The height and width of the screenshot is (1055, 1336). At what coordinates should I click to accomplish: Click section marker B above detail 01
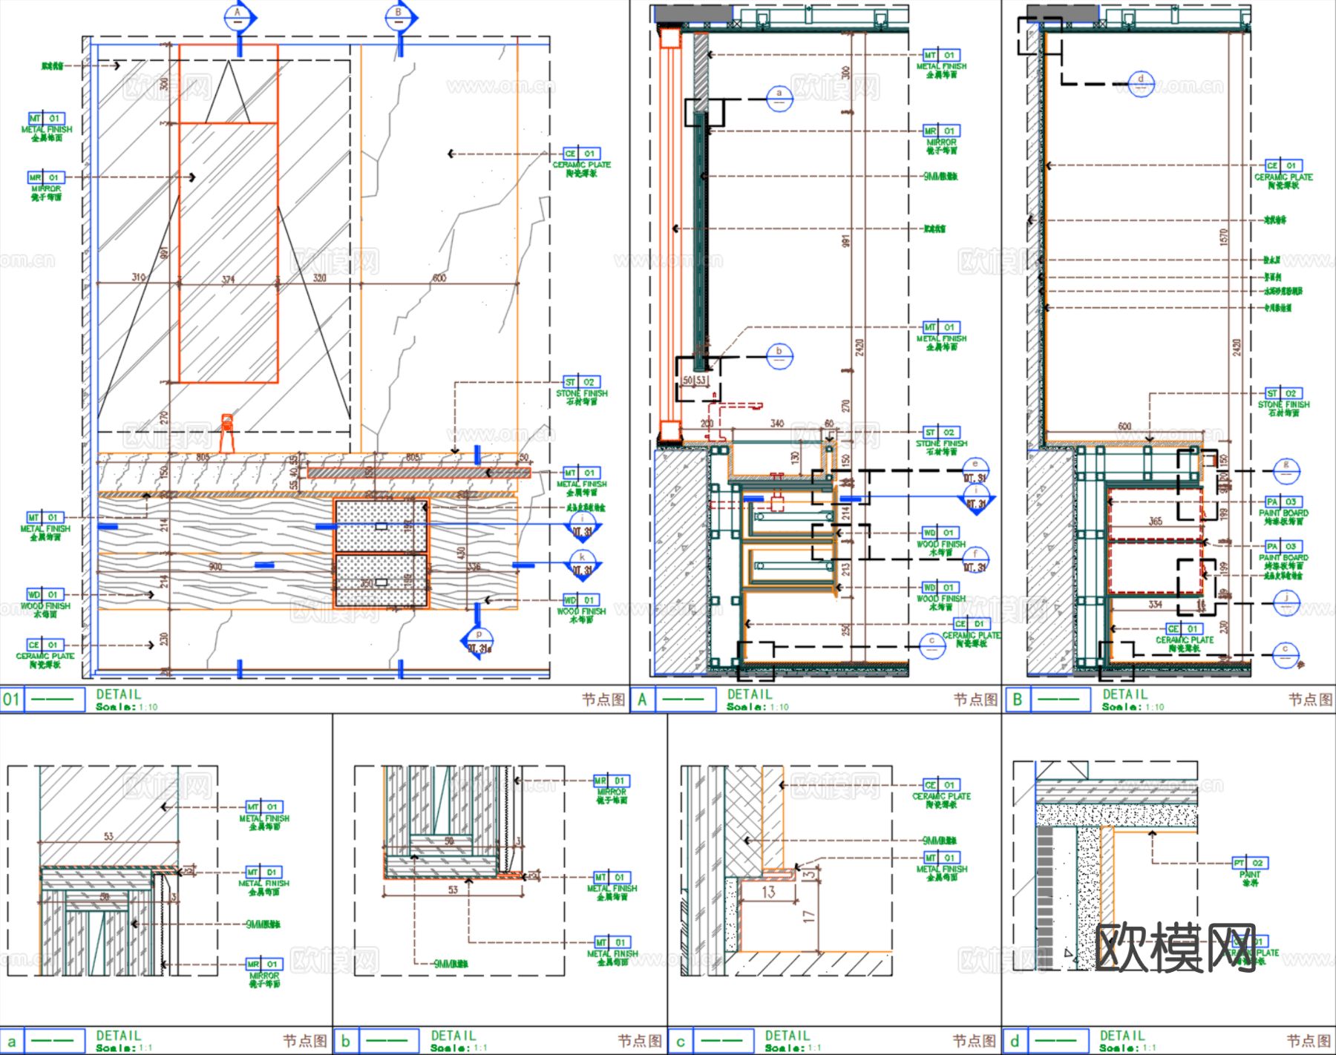400,17
